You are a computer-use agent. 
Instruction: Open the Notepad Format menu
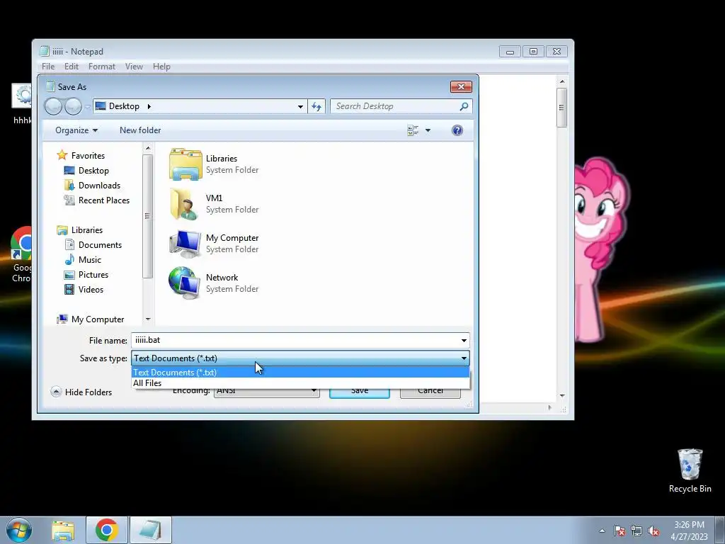point(102,67)
